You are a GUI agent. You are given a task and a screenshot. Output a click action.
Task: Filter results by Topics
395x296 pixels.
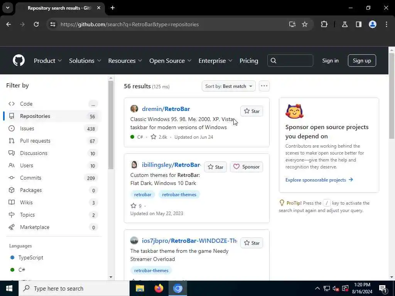(53, 215)
